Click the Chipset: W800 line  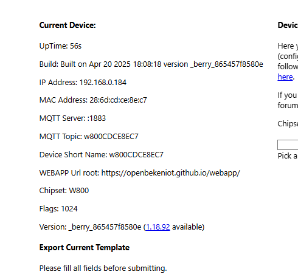click(x=64, y=191)
